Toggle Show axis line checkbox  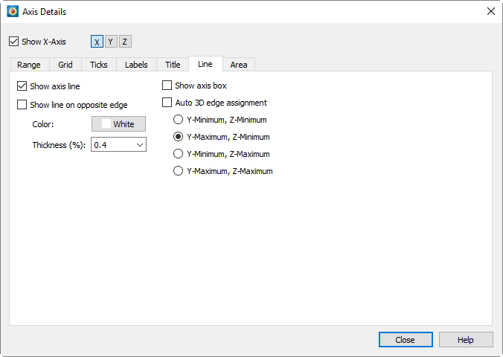[x=22, y=86]
